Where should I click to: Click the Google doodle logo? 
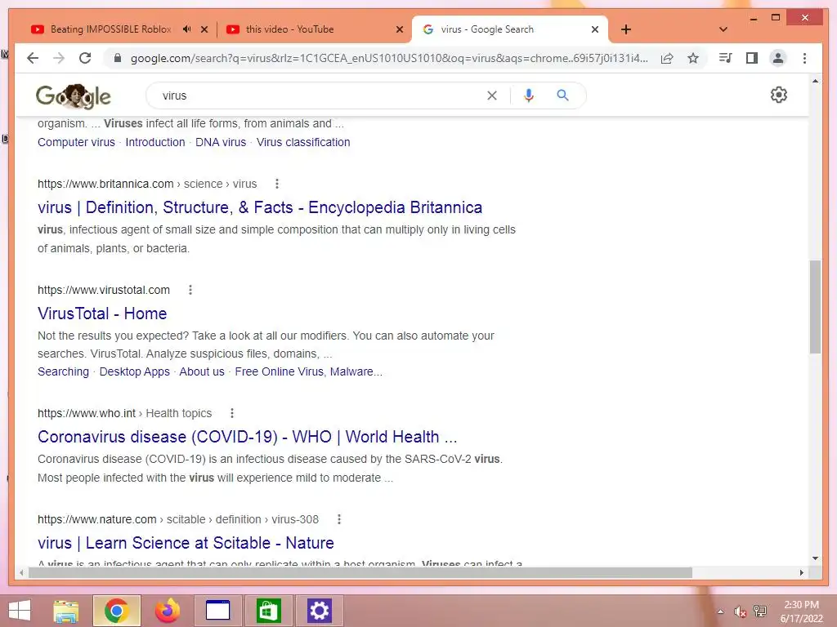click(x=73, y=96)
